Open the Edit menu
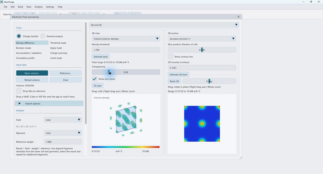 click(13, 7)
